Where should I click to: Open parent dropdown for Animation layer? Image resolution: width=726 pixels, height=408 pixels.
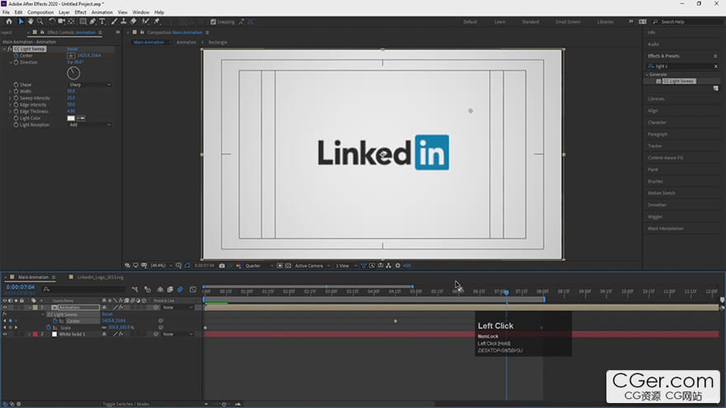(x=177, y=307)
